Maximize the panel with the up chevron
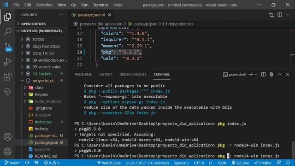Screen dimensions: 295x166 280,75
